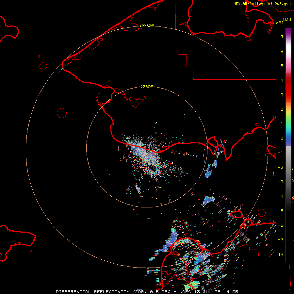The width and height of the screenshot is (294, 294).
Task: Select the 1 dB scale label
Action: pos(282,124)
